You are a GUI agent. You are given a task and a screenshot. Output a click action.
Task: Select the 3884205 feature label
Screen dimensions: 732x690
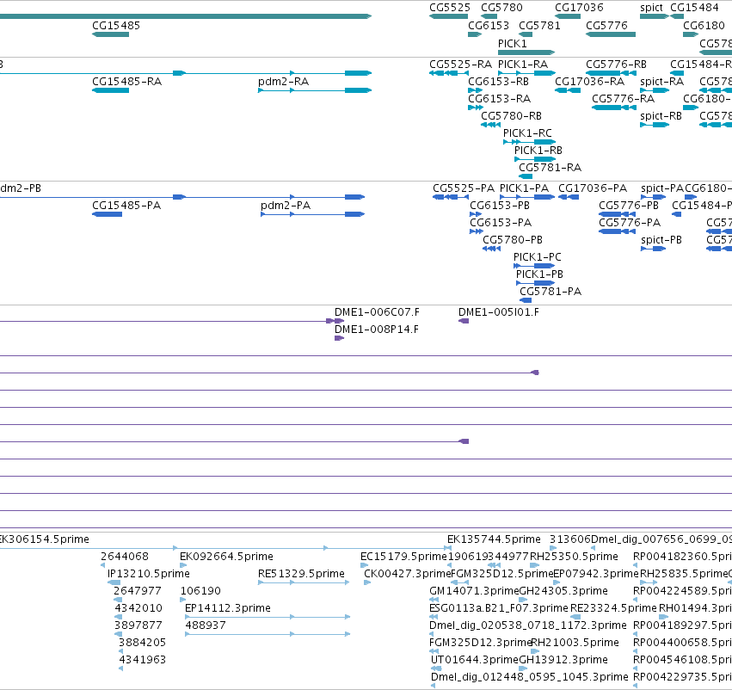pyautogui.click(x=142, y=643)
